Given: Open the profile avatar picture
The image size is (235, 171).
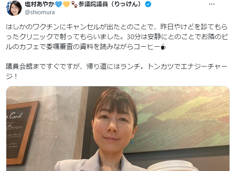Looking at the screenshot, I should pos(14,8).
